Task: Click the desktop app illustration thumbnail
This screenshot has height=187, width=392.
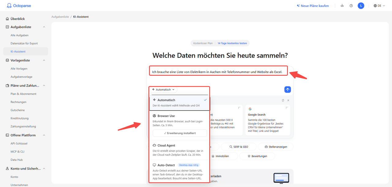Action: click(281, 178)
